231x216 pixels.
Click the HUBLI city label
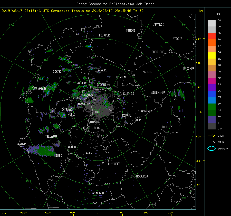(x=72, y=114)
